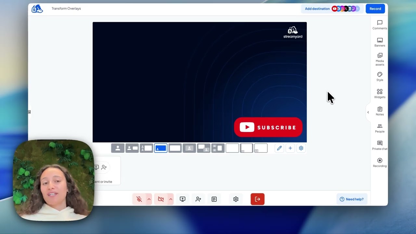The image size is (416, 234).
Task: Select the person-with-screen layout
Action: (x=132, y=148)
